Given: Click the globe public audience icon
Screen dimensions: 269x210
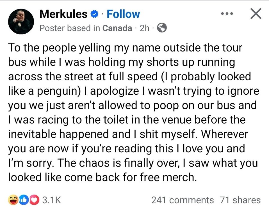Looking at the screenshot, I should pyautogui.click(x=161, y=28).
